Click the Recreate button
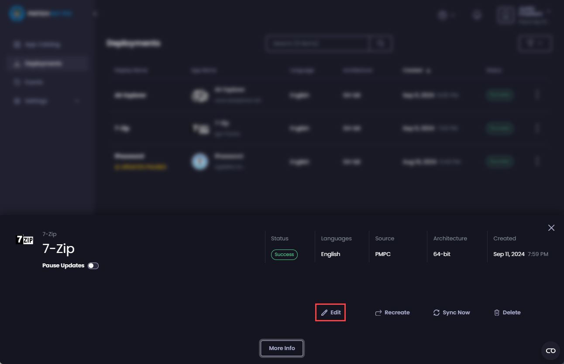The image size is (564, 364). click(x=392, y=312)
